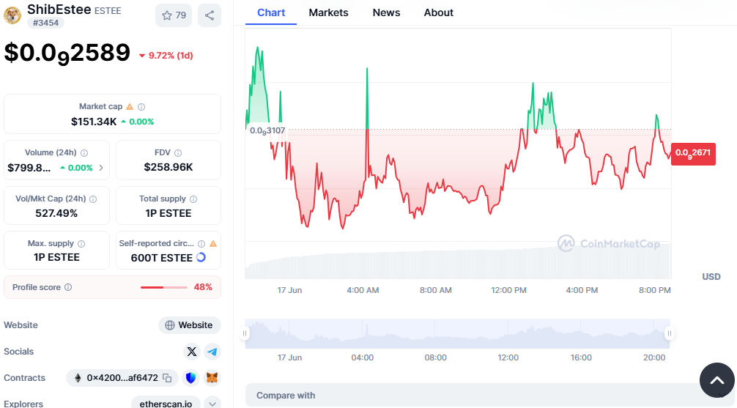Click the 600T ESTEE circulating supply value

pos(162,258)
